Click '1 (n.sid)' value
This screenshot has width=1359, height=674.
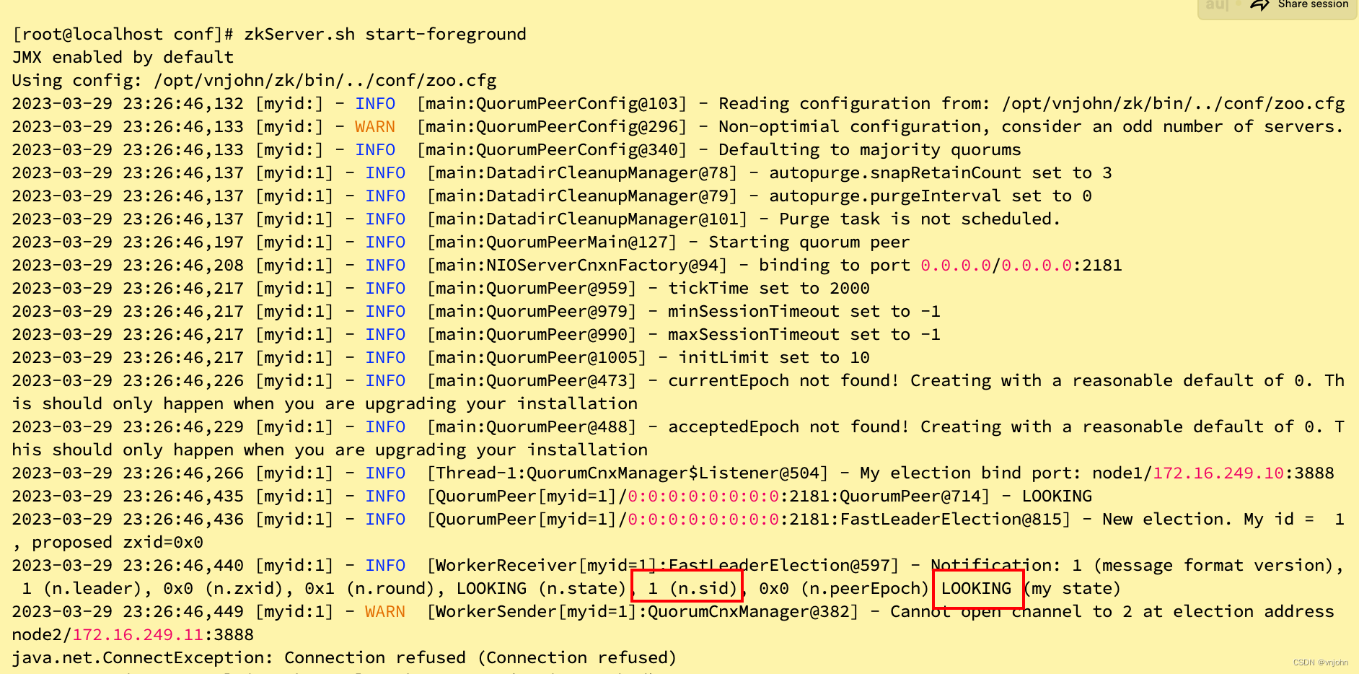[x=691, y=588]
